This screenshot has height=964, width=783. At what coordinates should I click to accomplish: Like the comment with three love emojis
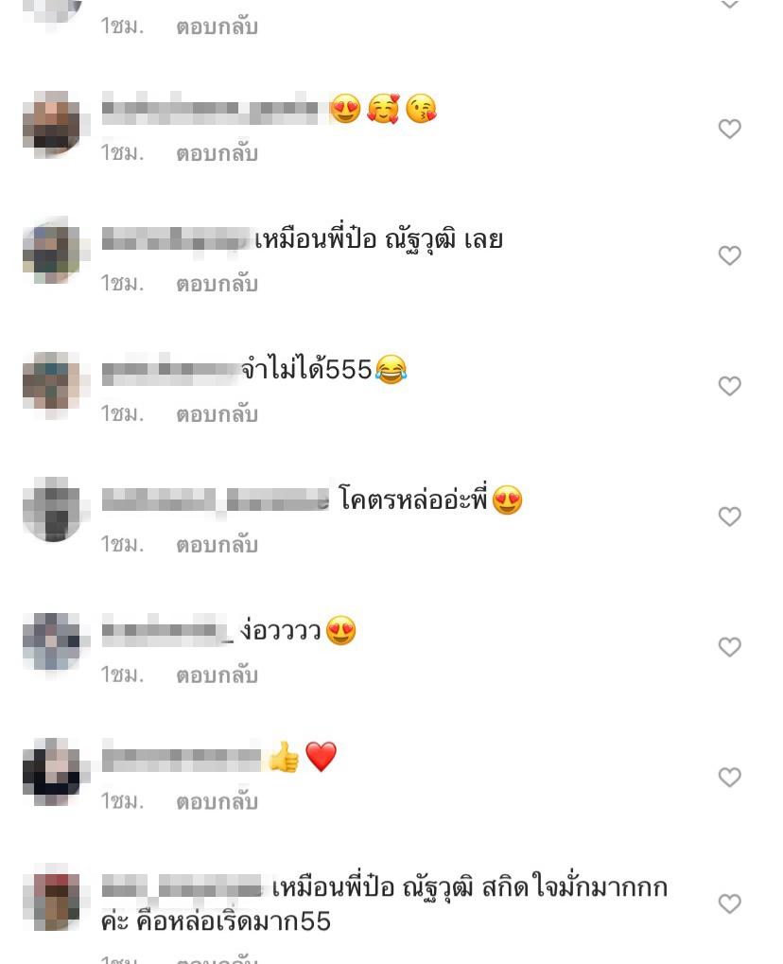[x=729, y=129]
